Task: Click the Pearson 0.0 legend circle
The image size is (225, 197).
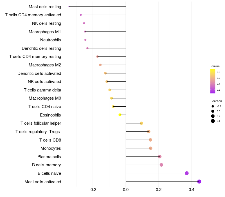Action: tap(213, 111)
